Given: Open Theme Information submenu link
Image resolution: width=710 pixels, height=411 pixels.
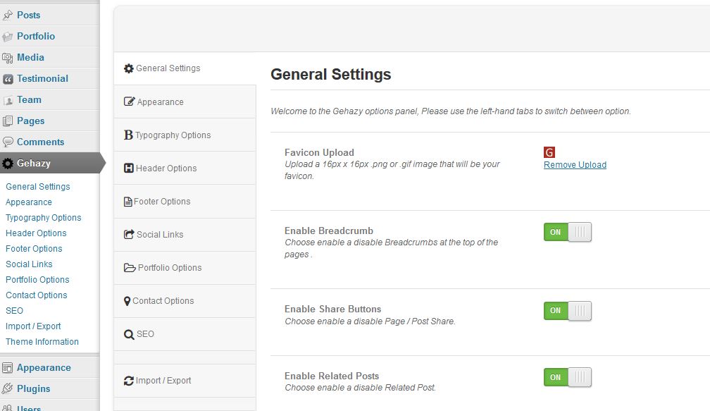Looking at the screenshot, I should click(x=42, y=342).
